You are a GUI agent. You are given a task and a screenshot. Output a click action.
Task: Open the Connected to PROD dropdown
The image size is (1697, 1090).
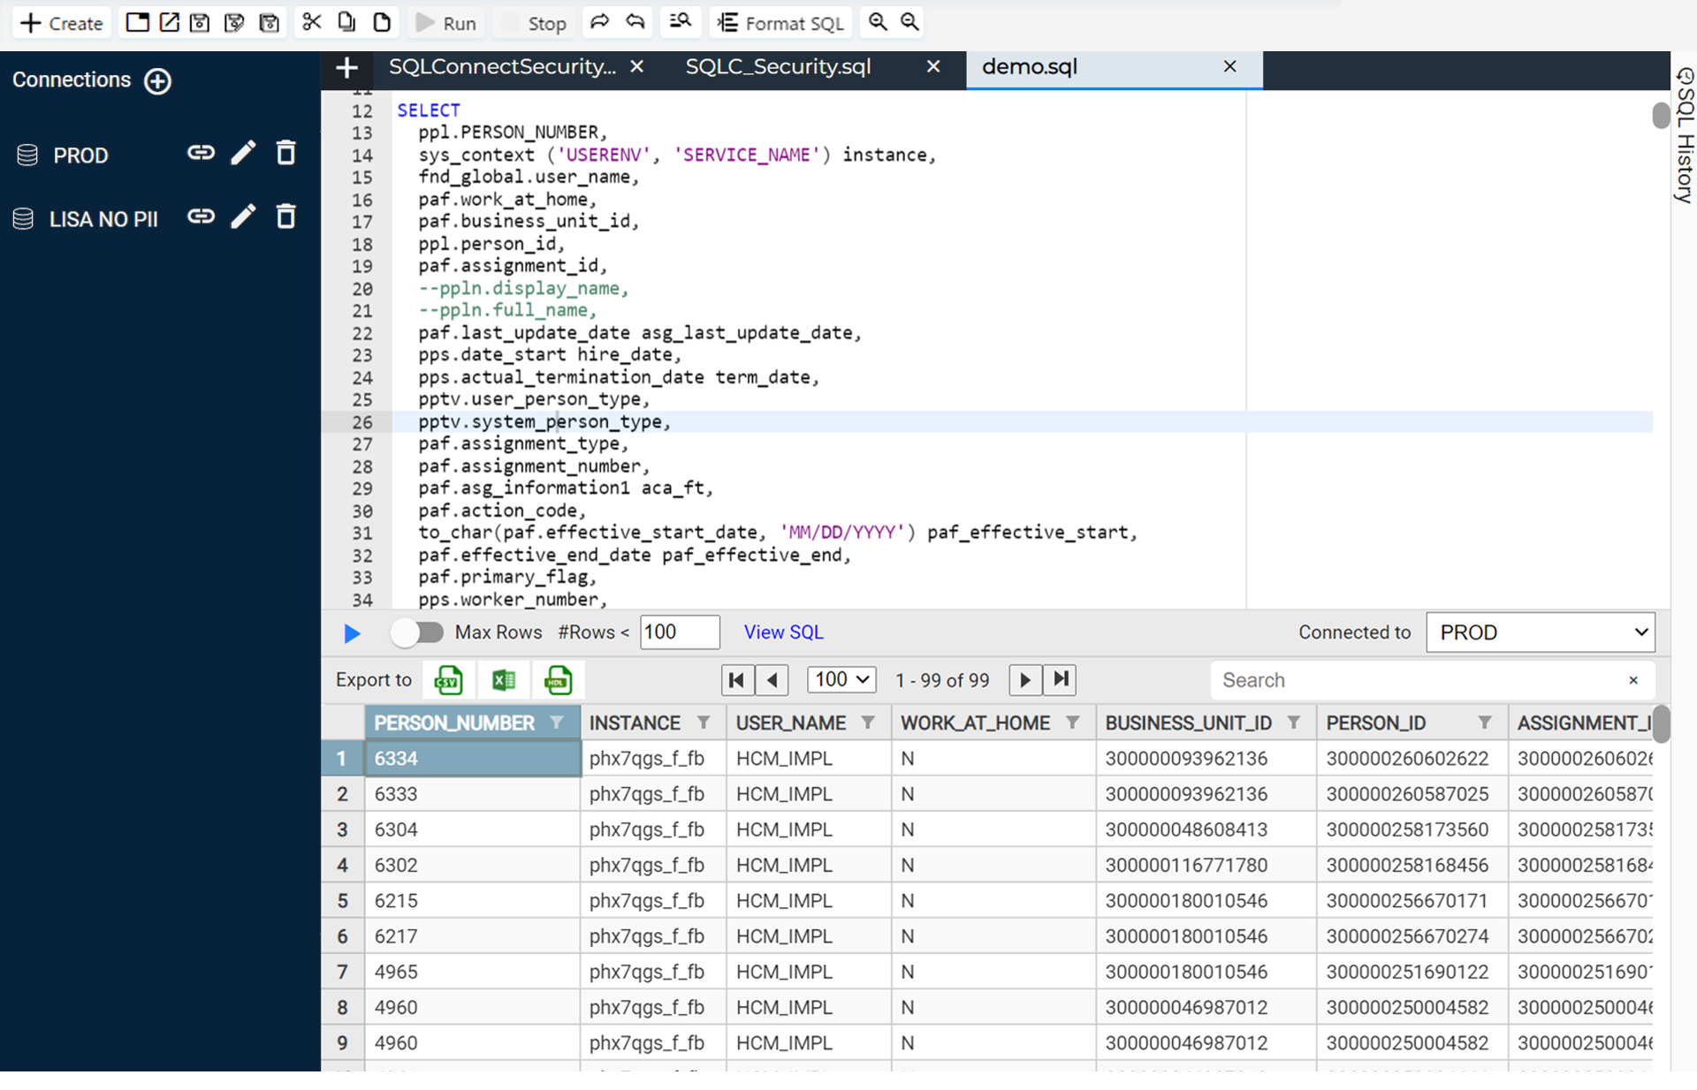coord(1540,632)
